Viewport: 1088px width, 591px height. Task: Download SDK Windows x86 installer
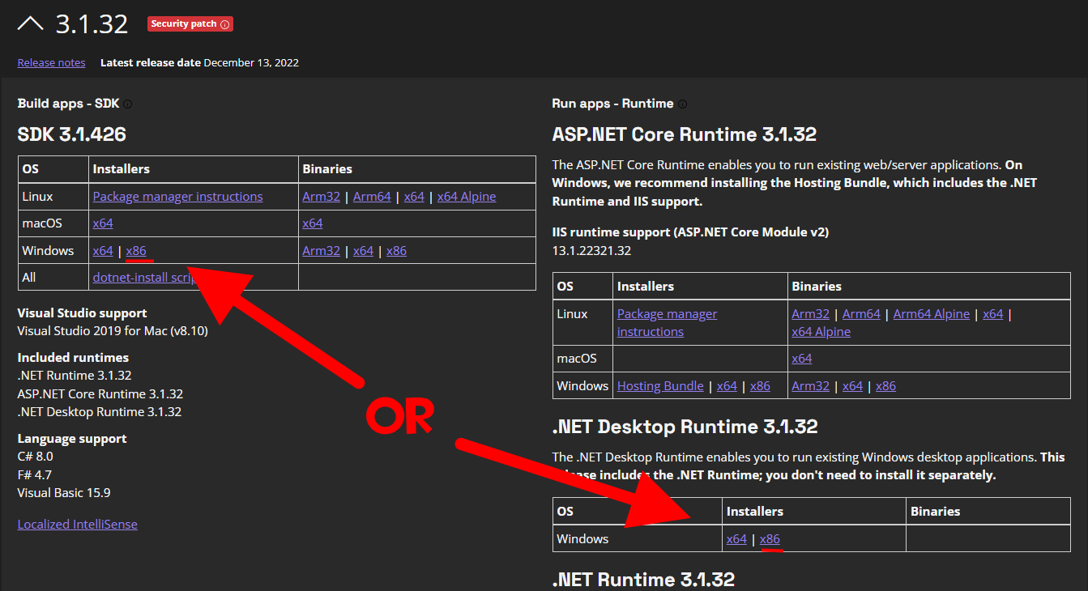tap(136, 250)
